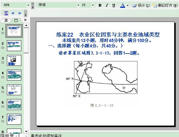179x137 pixels.
Task: Select slide 3 thumbnail
Action: pos(14,60)
